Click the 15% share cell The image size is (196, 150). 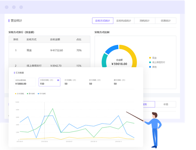(x=79, y=65)
